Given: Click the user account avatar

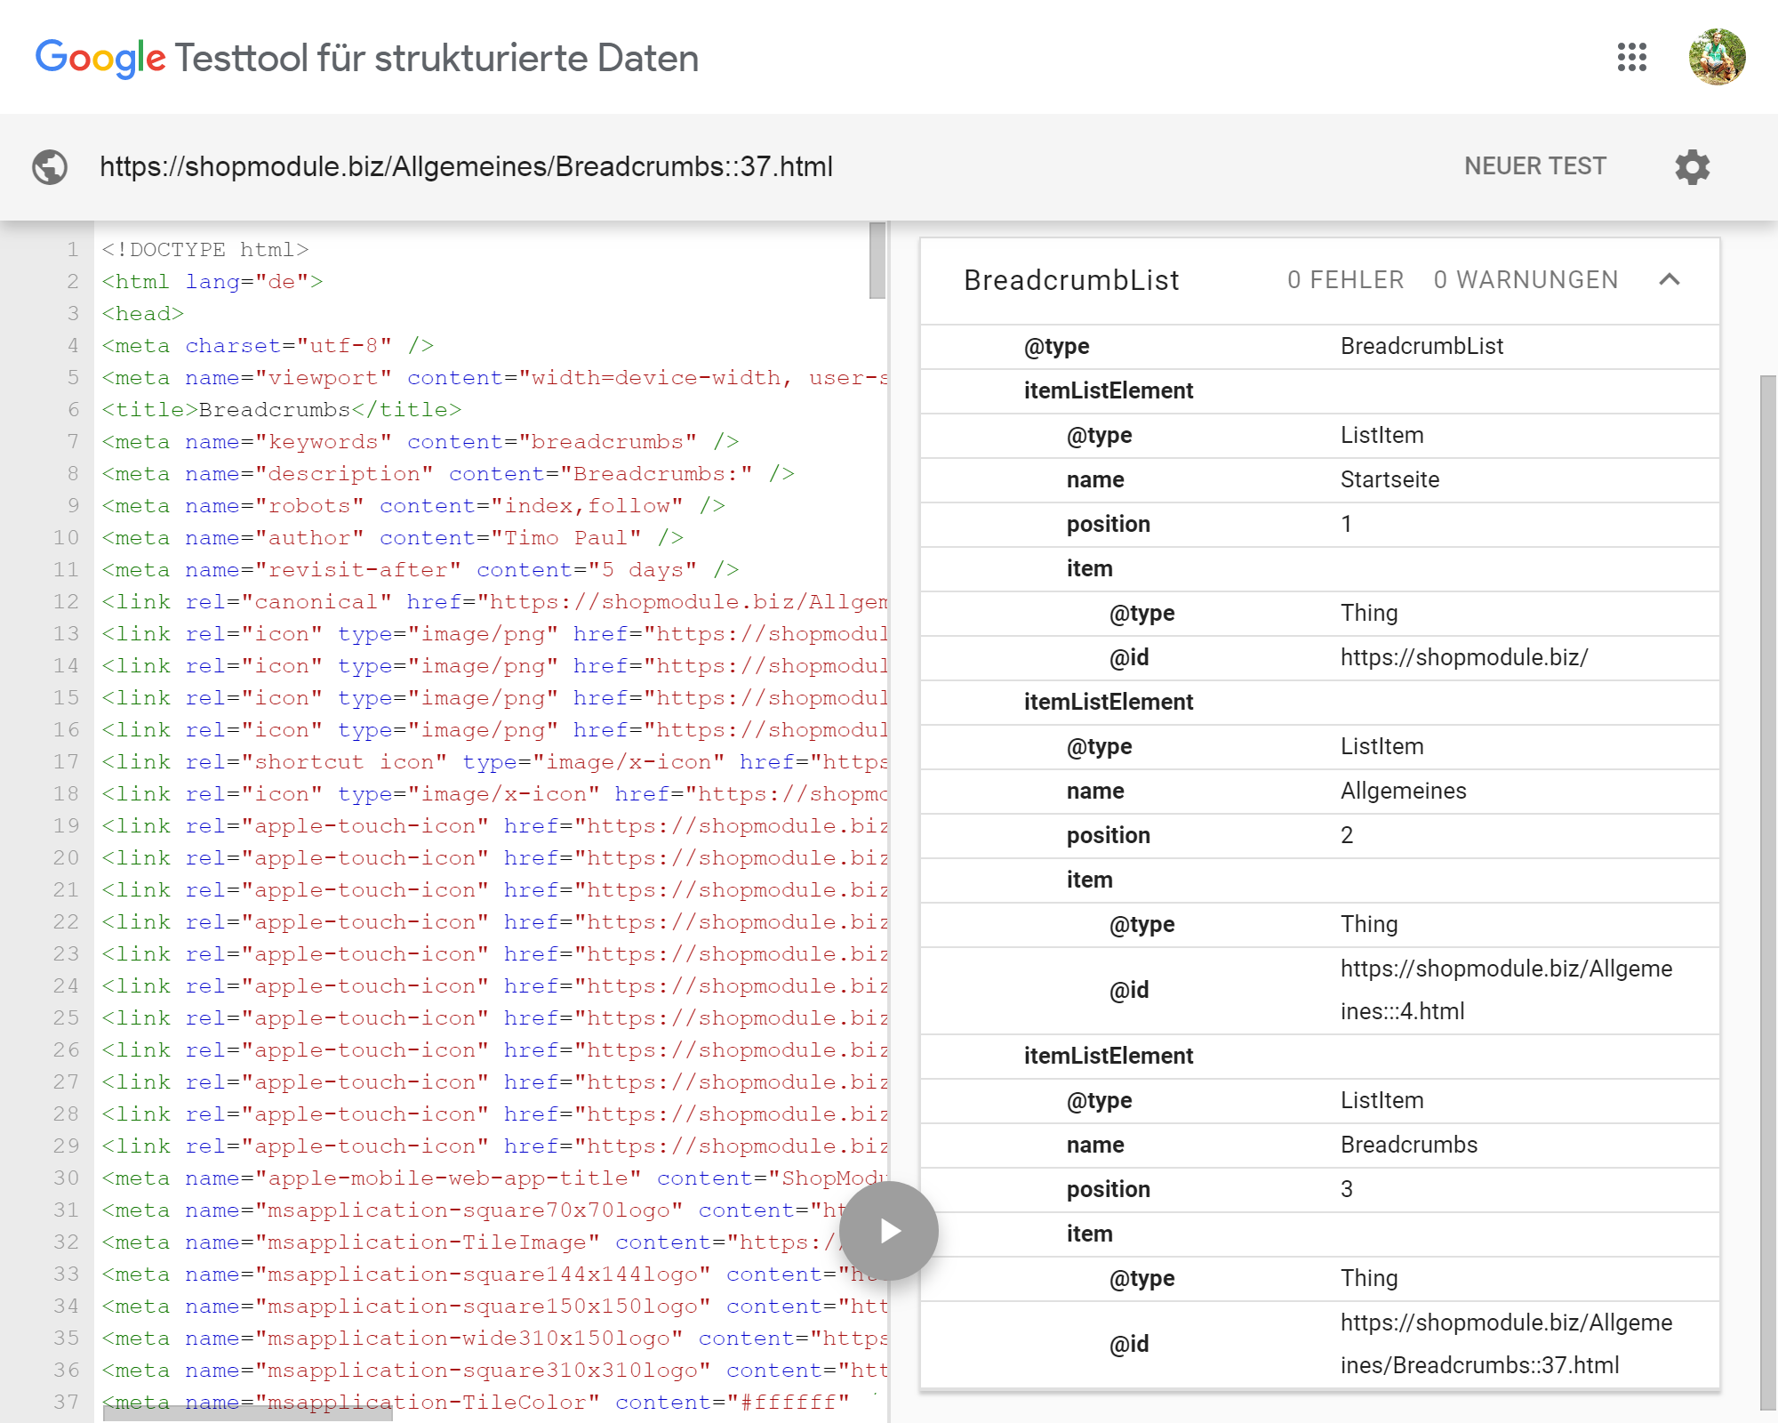Looking at the screenshot, I should 1717,57.
